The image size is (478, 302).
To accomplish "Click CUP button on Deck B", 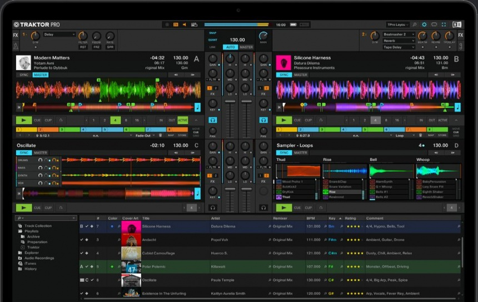I will coord(308,120).
